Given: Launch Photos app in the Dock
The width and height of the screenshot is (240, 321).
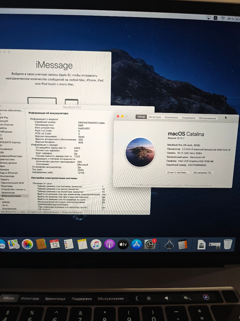Looking at the screenshot, I should 27,244.
